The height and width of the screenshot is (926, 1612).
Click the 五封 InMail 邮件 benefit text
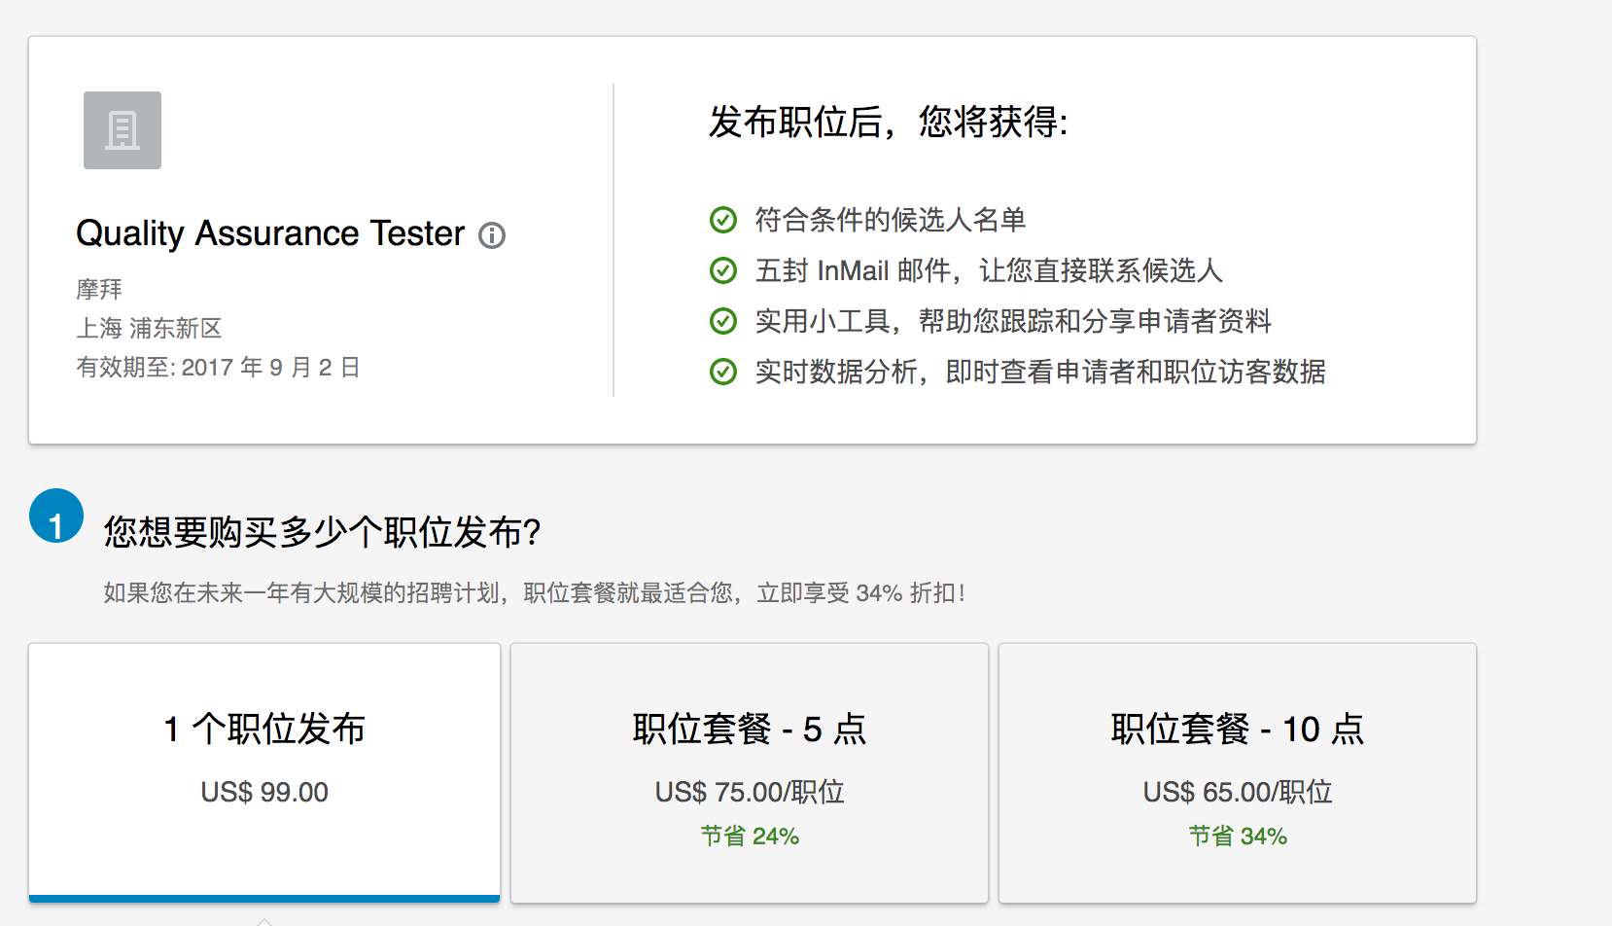point(989,270)
